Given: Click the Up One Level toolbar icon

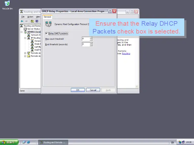Looking at the screenshot, I should (32, 21).
